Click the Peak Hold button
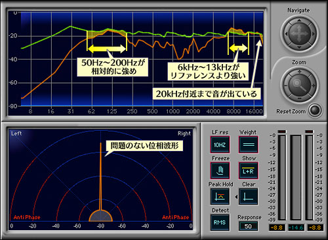 pos(220,196)
